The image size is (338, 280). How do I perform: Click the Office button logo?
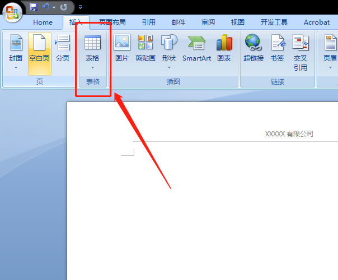click(x=12, y=12)
